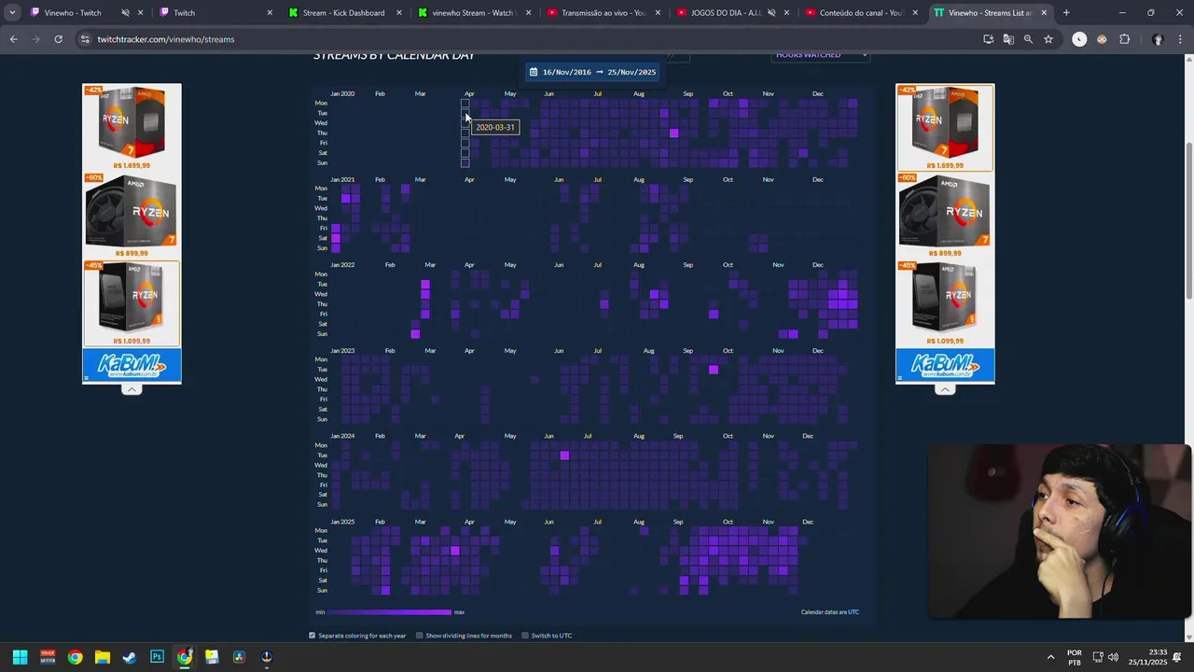Launch Steam from the taskbar
Screen dimensions: 1194x672
point(130,657)
